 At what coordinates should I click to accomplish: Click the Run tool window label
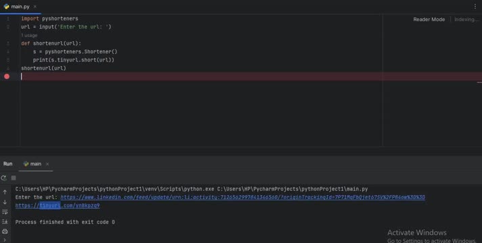[x=8, y=164]
